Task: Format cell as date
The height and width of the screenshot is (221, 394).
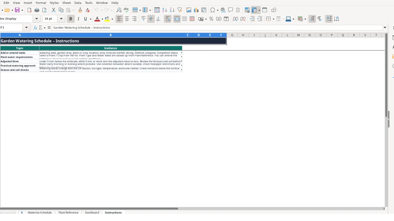Action: click(226, 19)
